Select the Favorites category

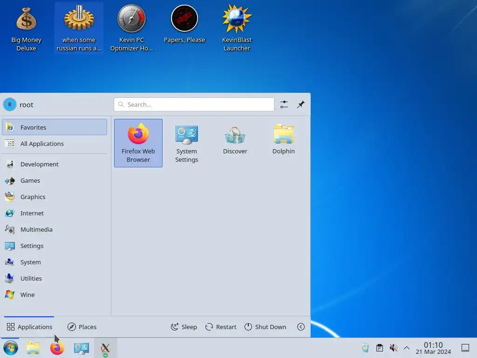55,127
